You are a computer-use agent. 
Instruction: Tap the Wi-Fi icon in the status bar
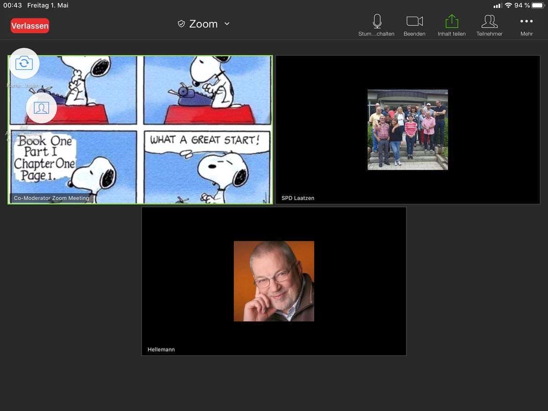(508, 5)
